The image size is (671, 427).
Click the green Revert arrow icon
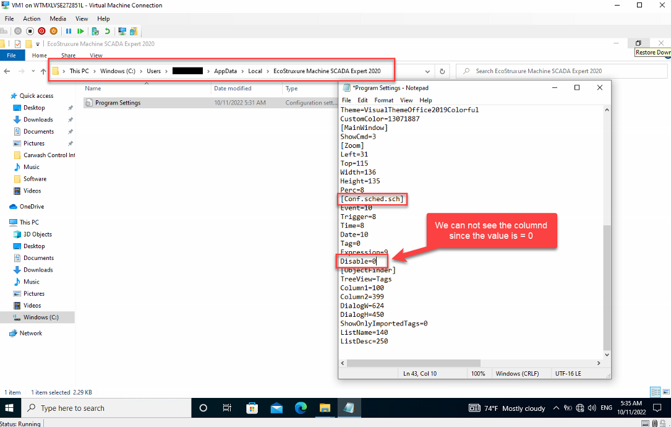(x=108, y=31)
